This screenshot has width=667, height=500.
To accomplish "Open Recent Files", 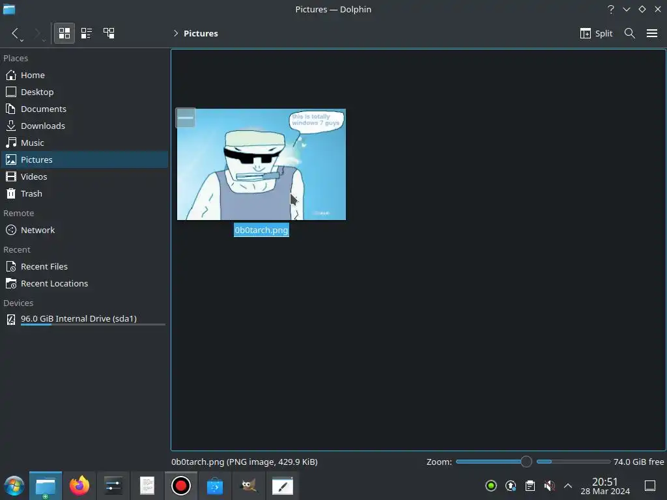I will click(84, 266).
